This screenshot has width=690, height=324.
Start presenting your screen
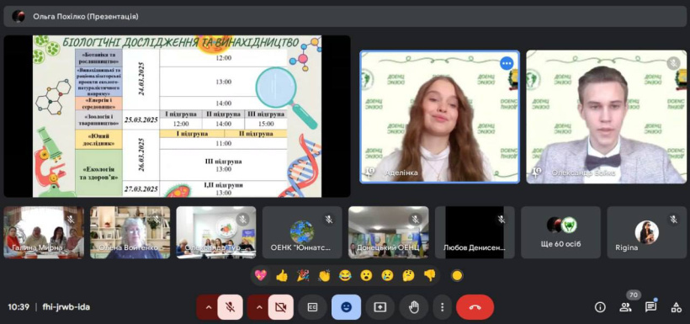[x=379, y=307]
